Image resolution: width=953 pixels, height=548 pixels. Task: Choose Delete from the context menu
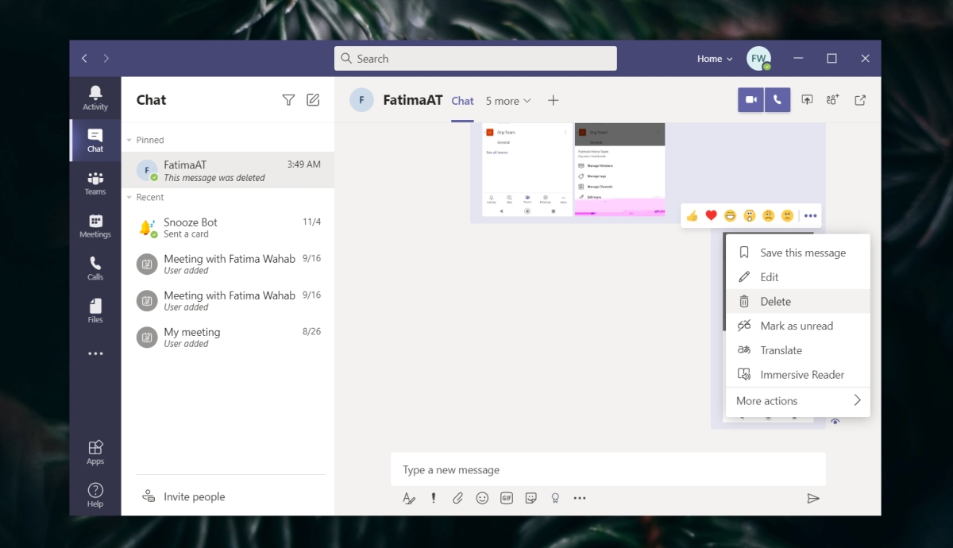tap(798, 302)
